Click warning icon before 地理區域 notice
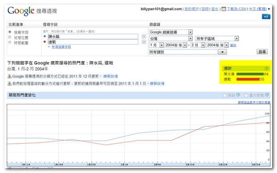 (x=9, y=83)
